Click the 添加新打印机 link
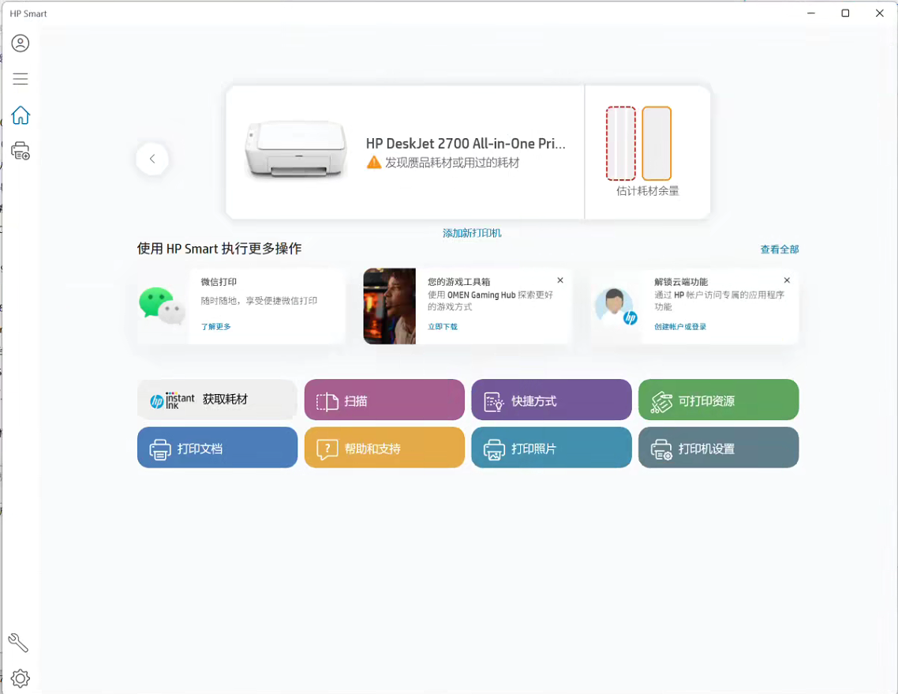This screenshot has width=898, height=694. click(472, 233)
